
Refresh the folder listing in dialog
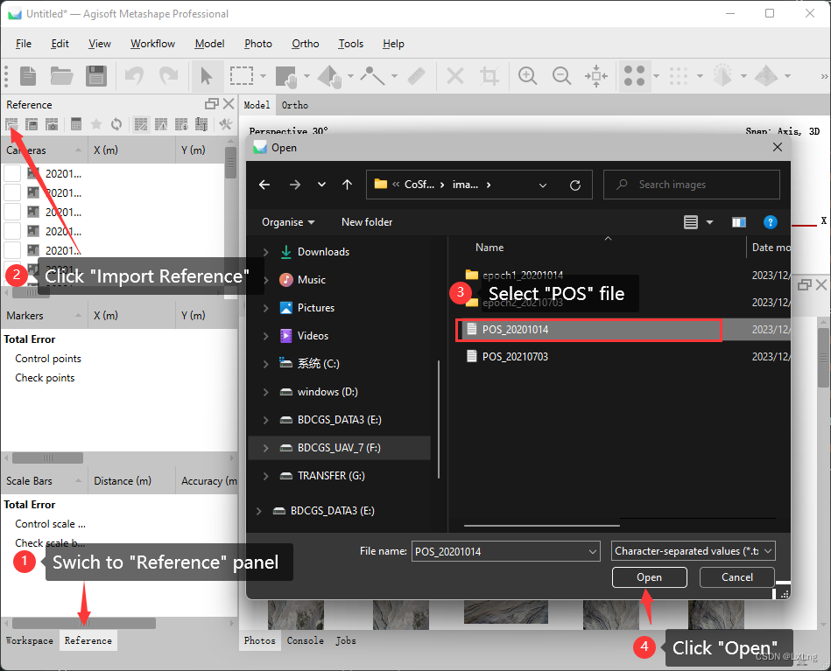click(575, 185)
